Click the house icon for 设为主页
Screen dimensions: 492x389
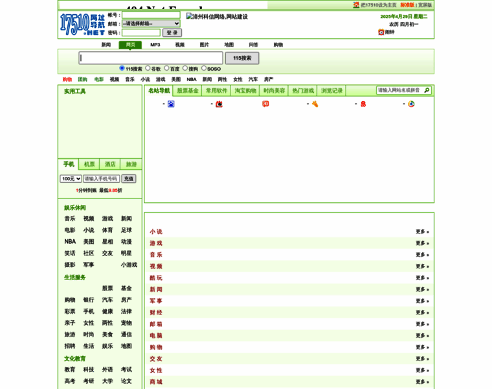[356, 5]
